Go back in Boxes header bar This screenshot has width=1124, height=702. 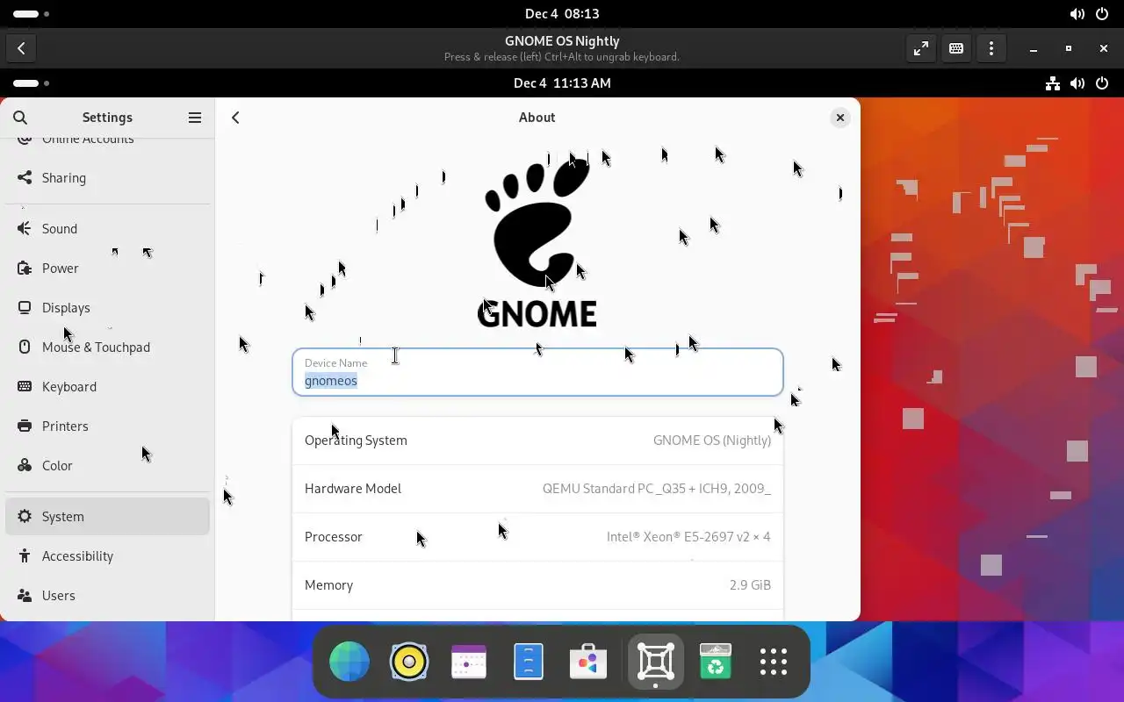[x=21, y=48]
